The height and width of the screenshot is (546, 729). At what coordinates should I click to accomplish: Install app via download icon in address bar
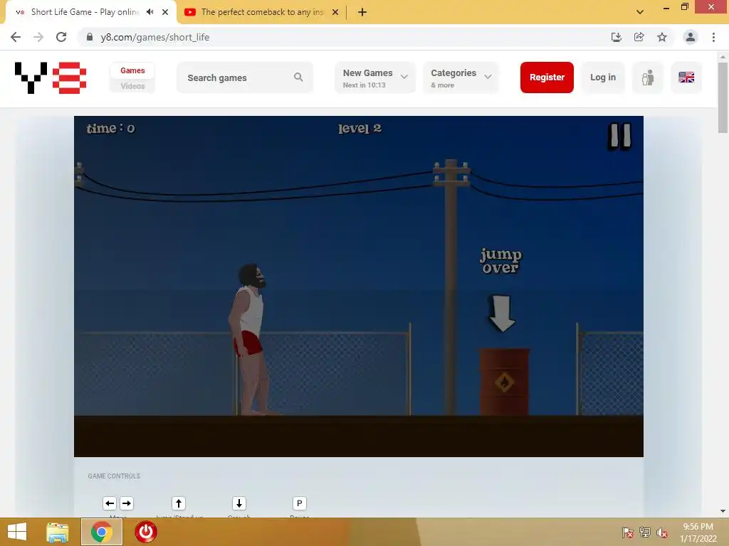[616, 37]
